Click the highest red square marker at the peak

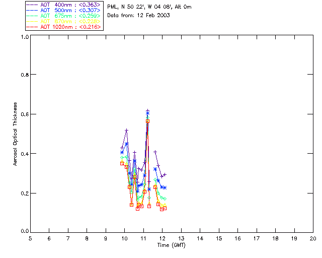(x=147, y=121)
